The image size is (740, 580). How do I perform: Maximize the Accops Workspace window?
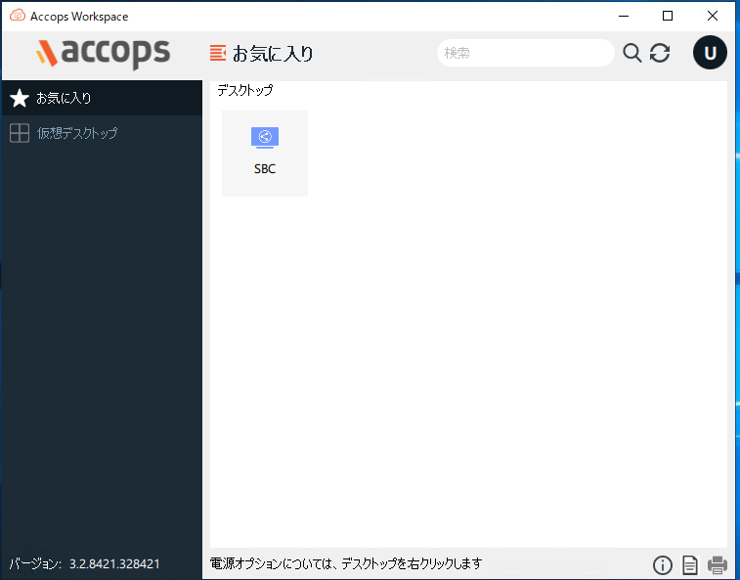[668, 16]
